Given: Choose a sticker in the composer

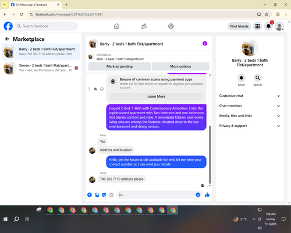Looking at the screenshot, I should click(104, 195).
